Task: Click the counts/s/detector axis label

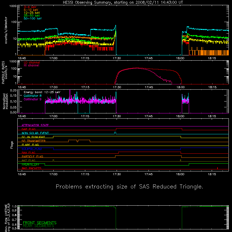Action: pyautogui.click(x=6, y=30)
